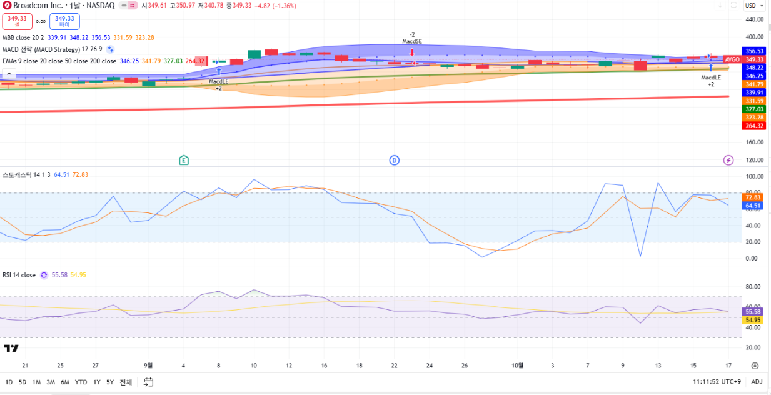
Task: Click the 9월 label on time axis
Action: (148, 366)
